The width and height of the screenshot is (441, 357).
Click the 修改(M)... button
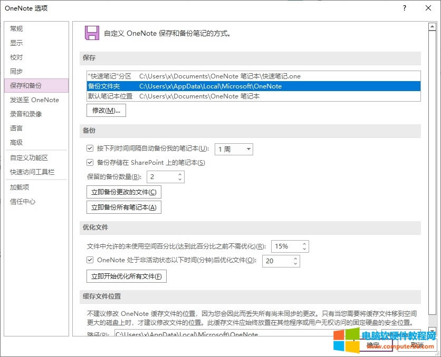[x=106, y=111]
